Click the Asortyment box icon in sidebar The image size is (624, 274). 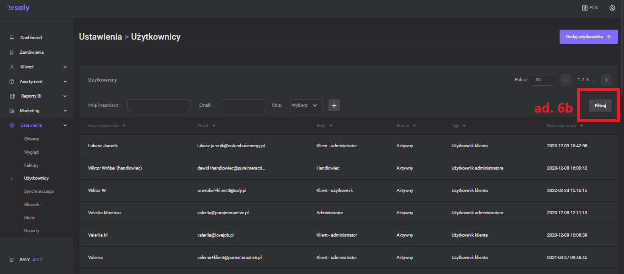[12, 82]
